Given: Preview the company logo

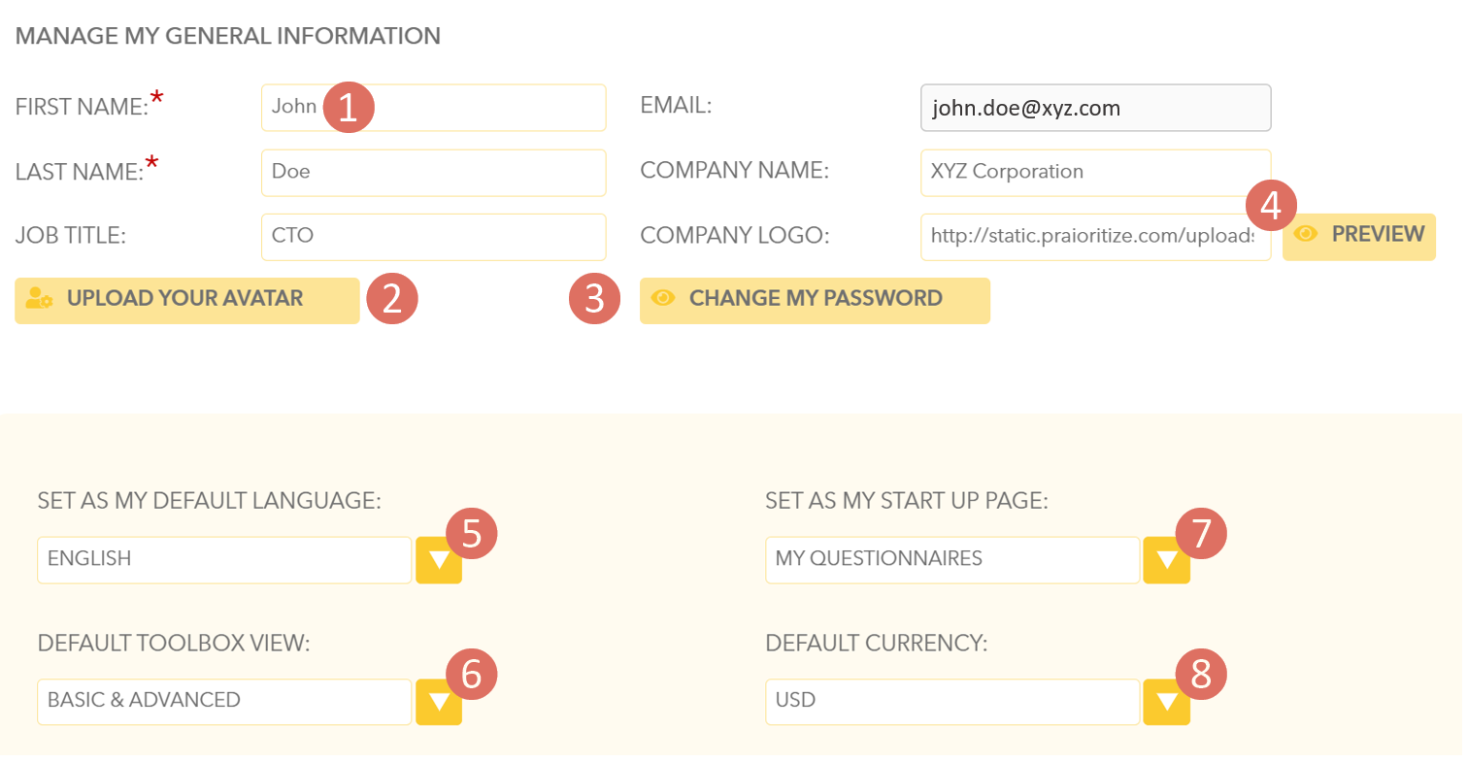Looking at the screenshot, I should point(1359,237).
